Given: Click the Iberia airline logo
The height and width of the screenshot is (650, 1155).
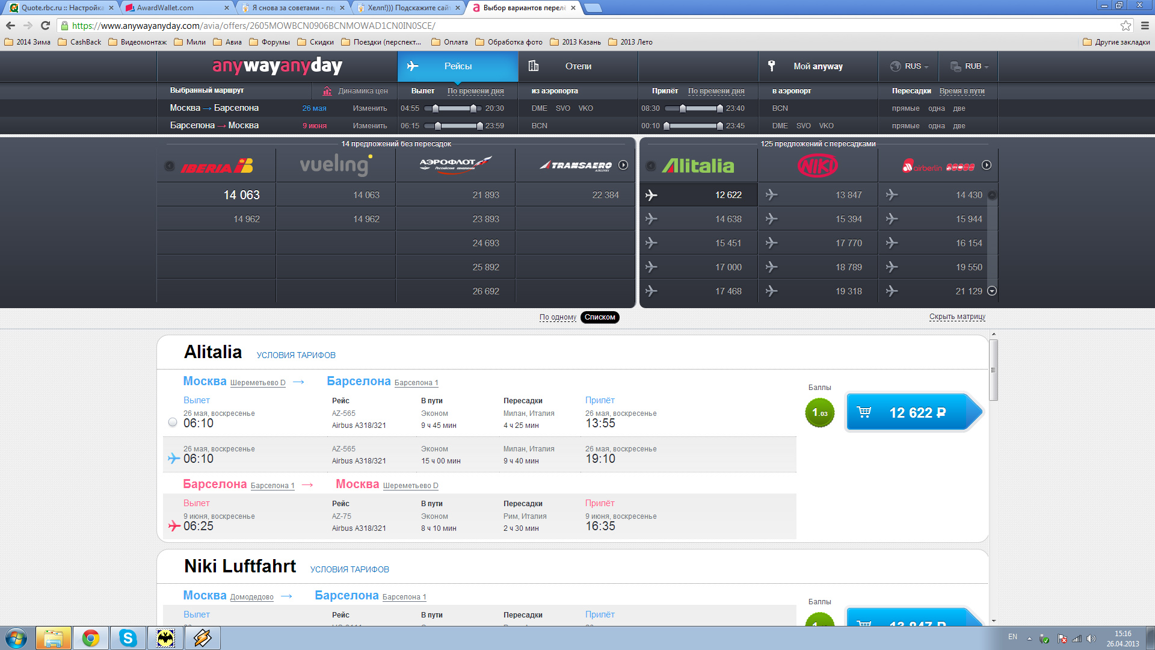Looking at the screenshot, I should 217,166.
